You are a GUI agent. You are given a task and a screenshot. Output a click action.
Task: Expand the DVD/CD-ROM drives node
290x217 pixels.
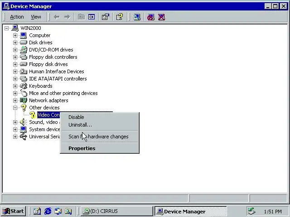[x=15, y=50]
